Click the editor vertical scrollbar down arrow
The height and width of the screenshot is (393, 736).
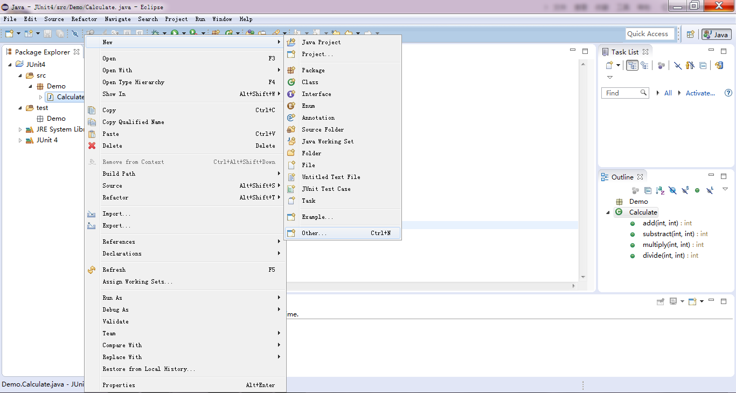pyautogui.click(x=583, y=277)
